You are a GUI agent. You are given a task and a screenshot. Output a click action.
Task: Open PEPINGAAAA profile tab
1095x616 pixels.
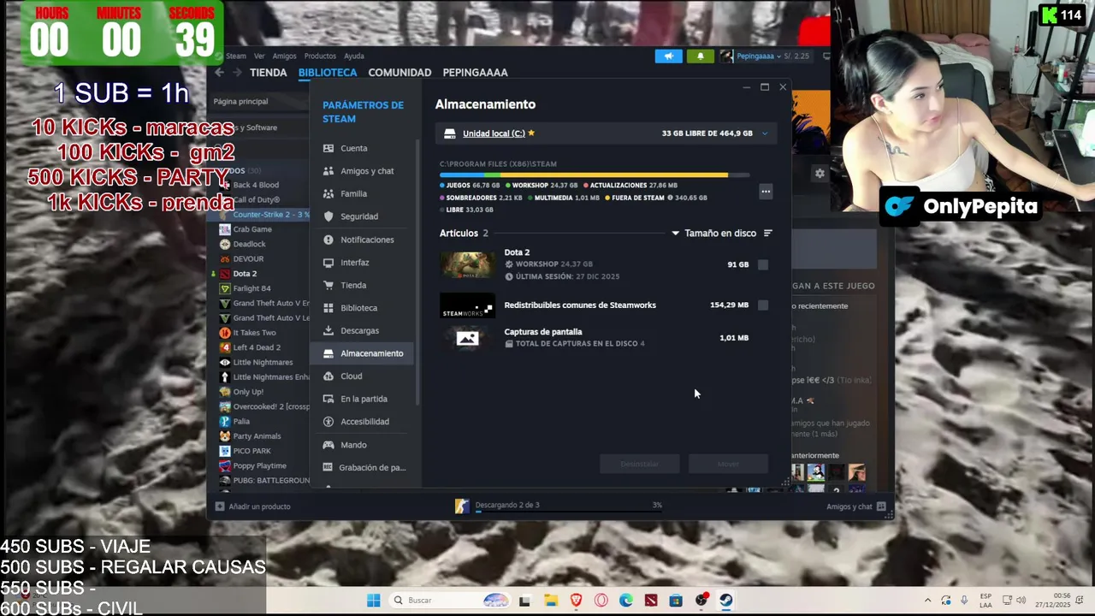coord(475,73)
